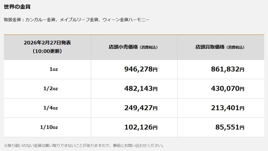The image size is (268, 151).
Task: Select the 1/4oz row label
Action: click(x=51, y=108)
